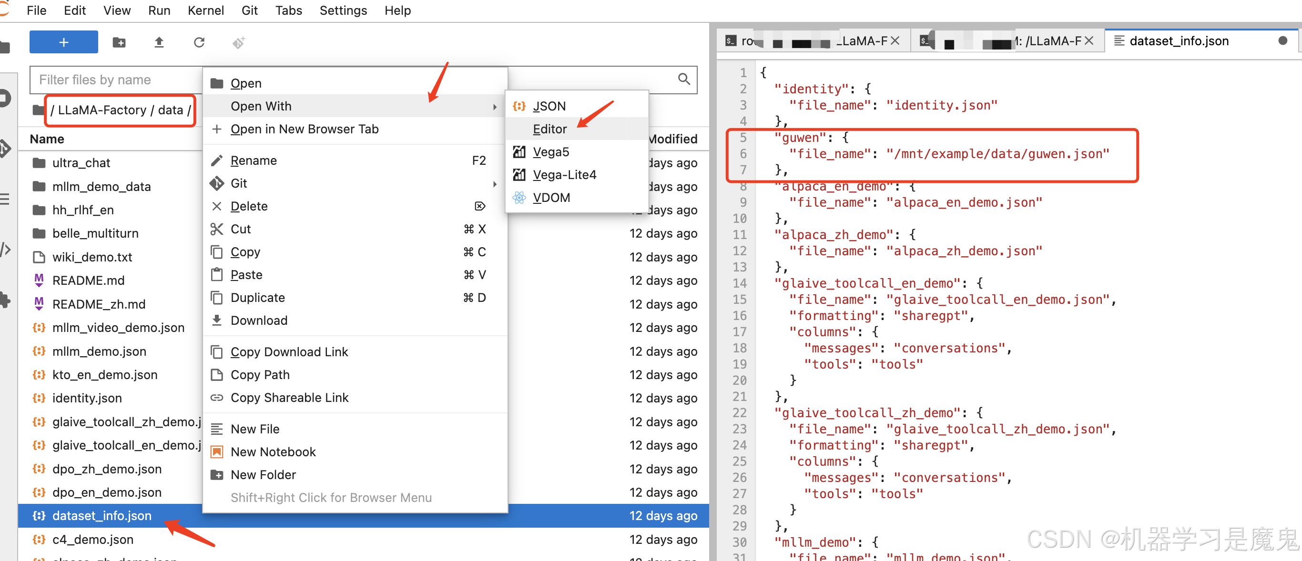Select Copy Download Link
The width and height of the screenshot is (1302, 561).
click(x=355, y=352)
